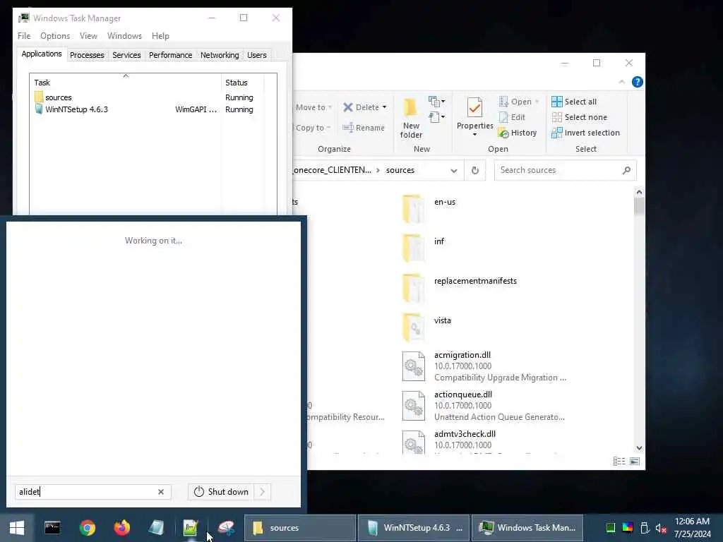Switch to the Networking tab
This screenshot has height=542, width=723.
pyautogui.click(x=220, y=55)
